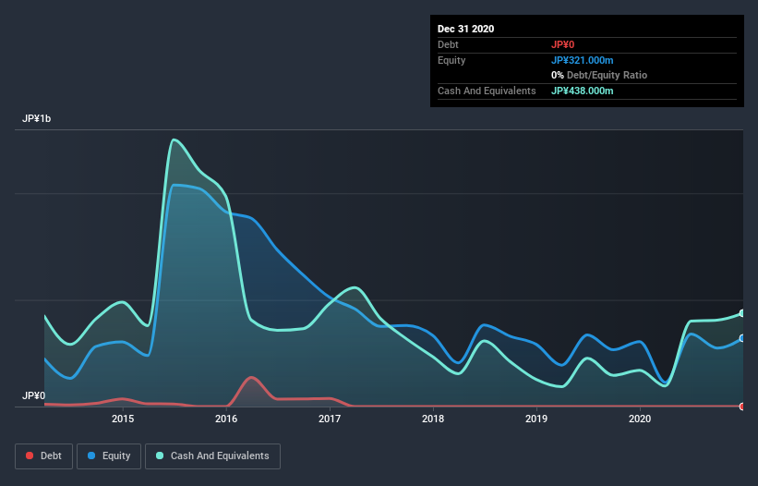This screenshot has height=486, width=758.
Task: Click the JP¥321.000m equity value
Action: click(582, 60)
